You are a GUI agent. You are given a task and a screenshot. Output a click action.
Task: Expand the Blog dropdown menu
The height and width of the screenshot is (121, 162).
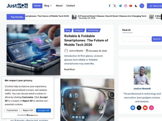48,6
